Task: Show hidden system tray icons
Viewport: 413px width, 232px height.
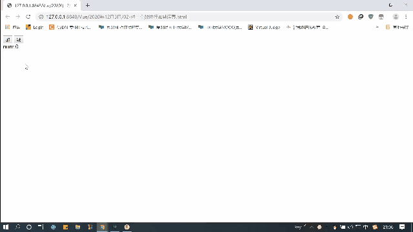Action: tap(312, 227)
